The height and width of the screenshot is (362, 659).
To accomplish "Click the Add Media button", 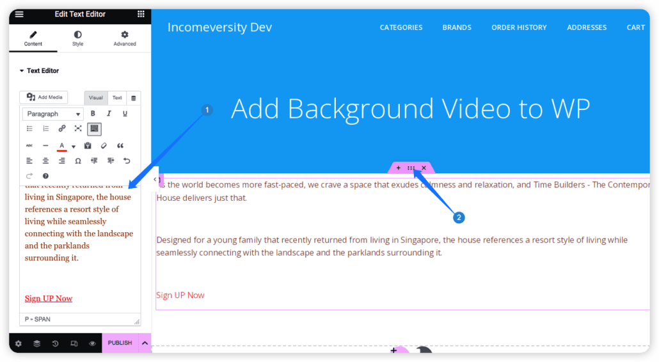I will pos(44,97).
